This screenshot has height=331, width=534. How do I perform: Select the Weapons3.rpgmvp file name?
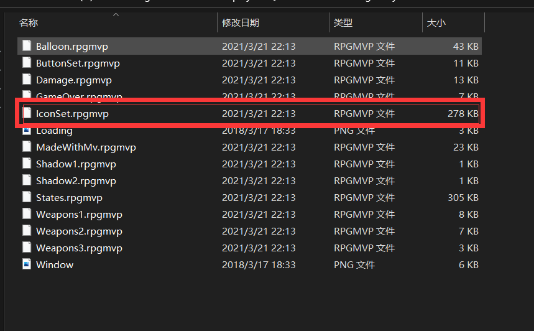[x=79, y=248]
